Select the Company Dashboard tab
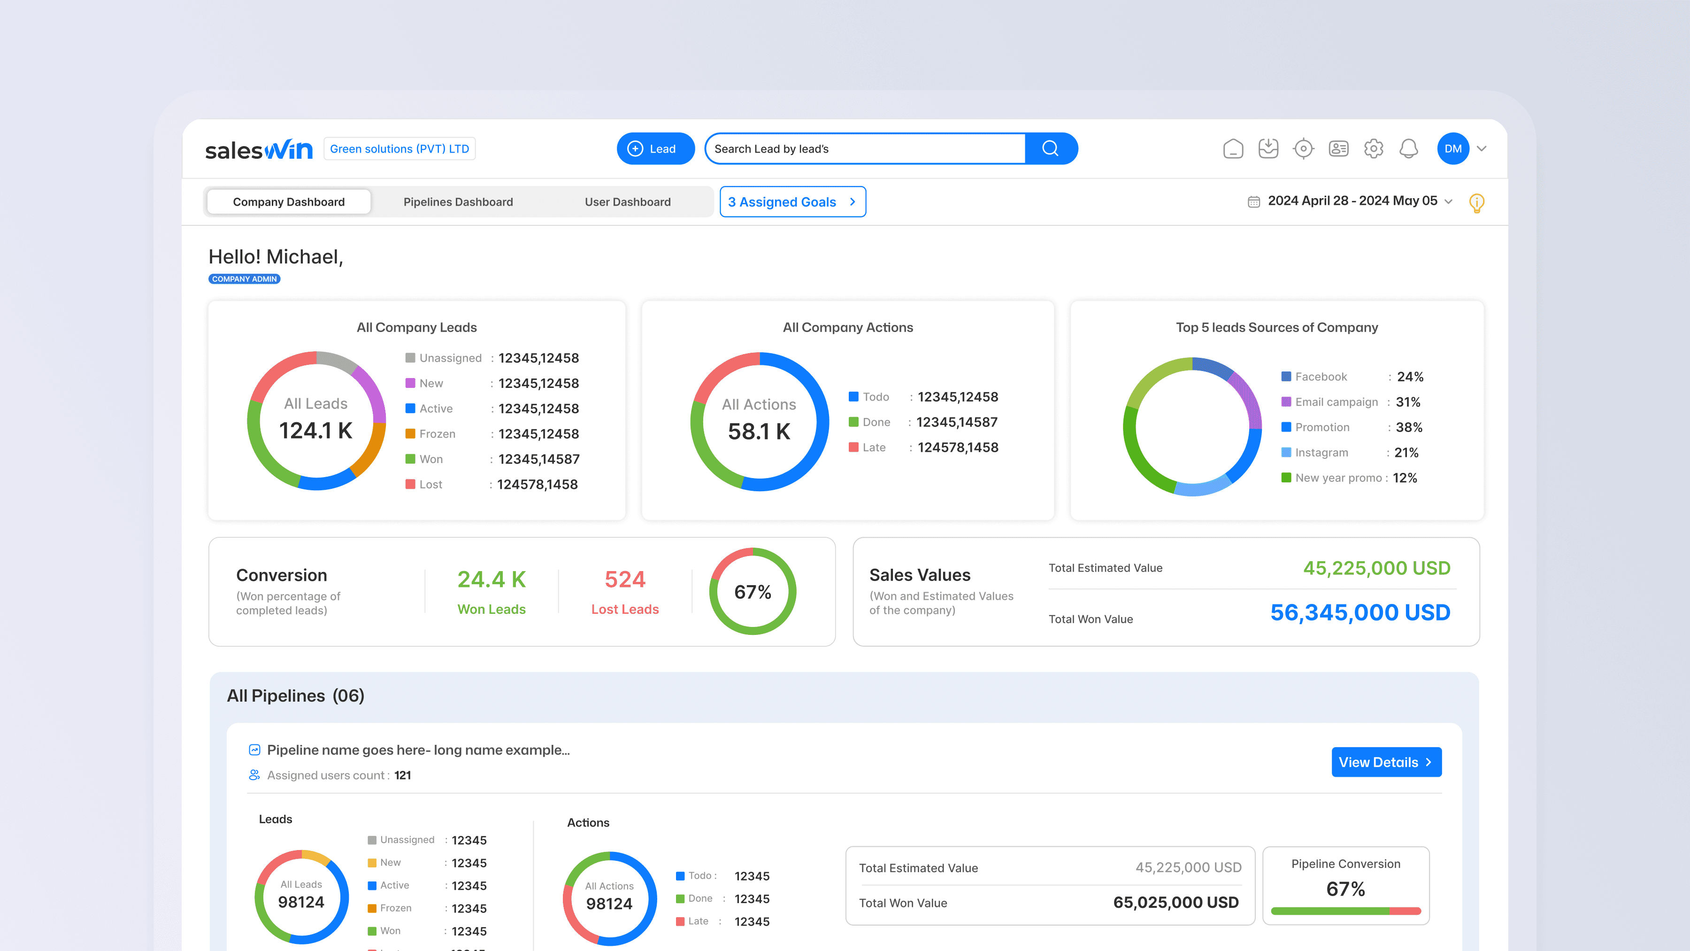Screen dimensions: 1690x951 click(x=289, y=202)
